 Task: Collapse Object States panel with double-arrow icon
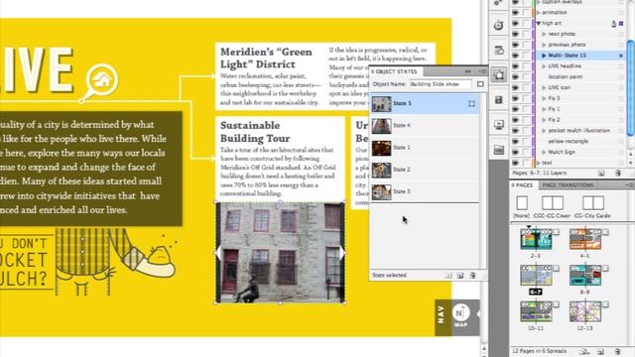(467, 71)
